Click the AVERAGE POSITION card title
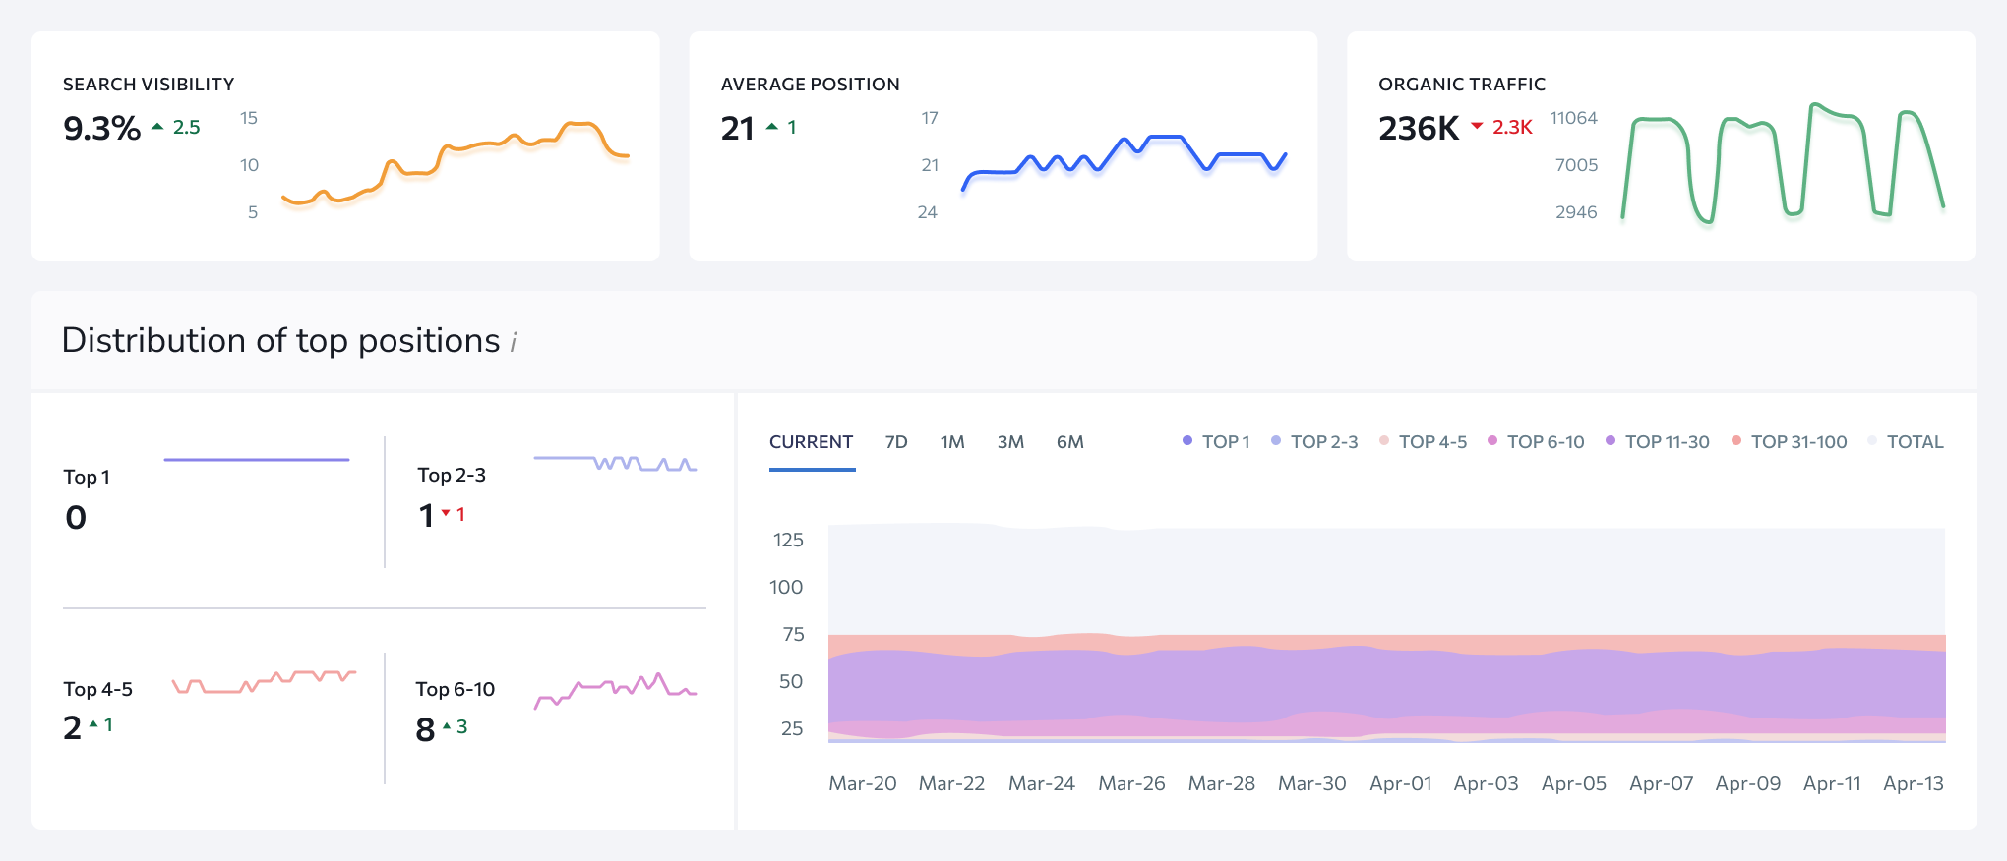This screenshot has height=861, width=2007. [x=810, y=85]
